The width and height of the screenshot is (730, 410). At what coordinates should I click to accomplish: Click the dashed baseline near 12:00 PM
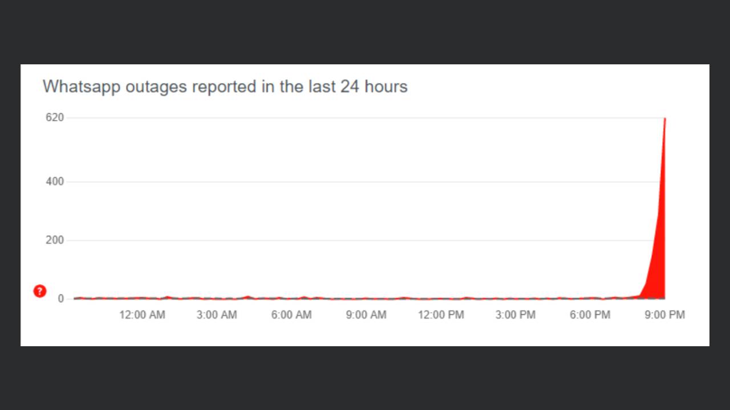[x=441, y=298]
